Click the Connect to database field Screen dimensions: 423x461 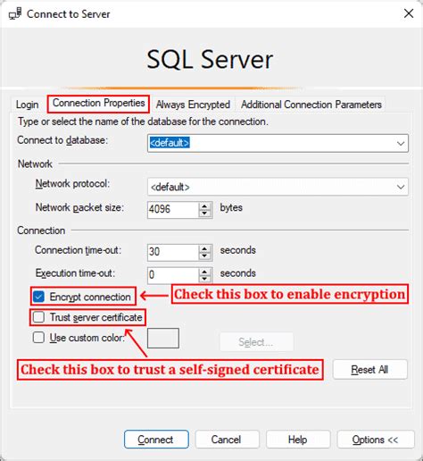(x=278, y=143)
